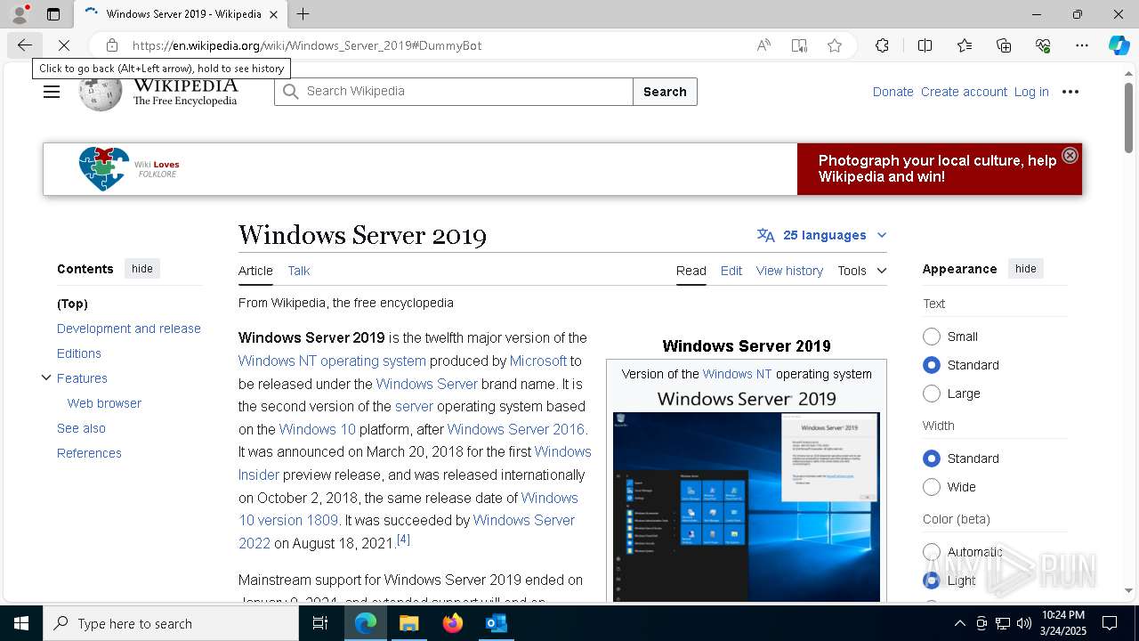Open Wikipedia personal tools ellipsis menu
This screenshot has height=641, width=1139.
(1070, 92)
